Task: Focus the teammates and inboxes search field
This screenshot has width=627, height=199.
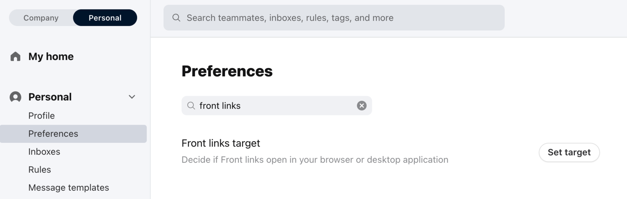Action: [334, 18]
